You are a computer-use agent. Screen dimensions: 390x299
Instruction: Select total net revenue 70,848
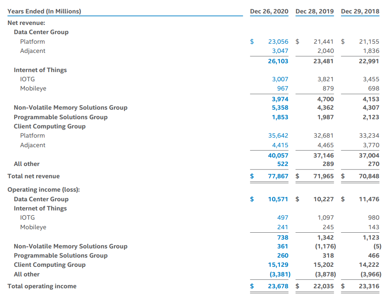coord(369,176)
